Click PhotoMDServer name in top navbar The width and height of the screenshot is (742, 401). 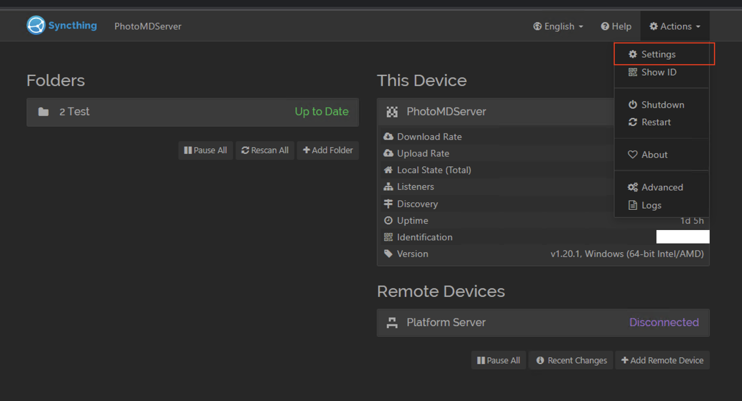(148, 26)
